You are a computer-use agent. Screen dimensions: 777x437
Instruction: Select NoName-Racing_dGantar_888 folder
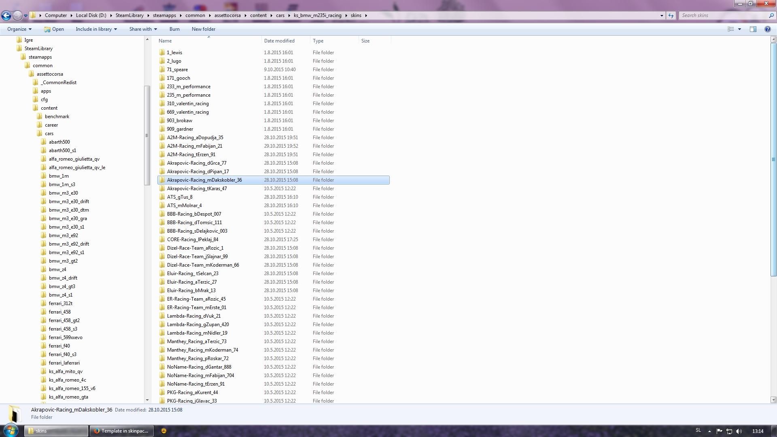click(x=273, y=367)
